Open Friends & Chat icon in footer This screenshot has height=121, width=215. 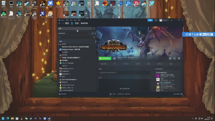[x=182, y=94]
